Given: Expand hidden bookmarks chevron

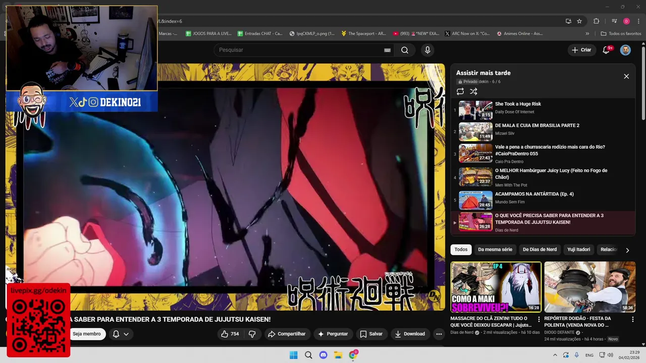Looking at the screenshot, I should pos(587,34).
